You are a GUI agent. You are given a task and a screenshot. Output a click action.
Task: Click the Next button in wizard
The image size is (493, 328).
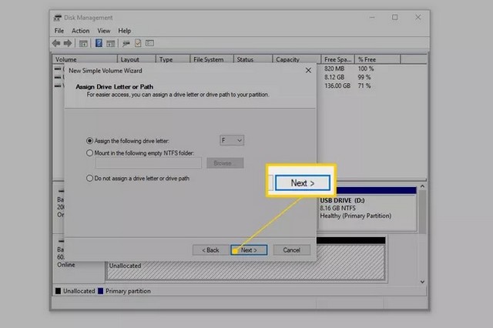248,250
